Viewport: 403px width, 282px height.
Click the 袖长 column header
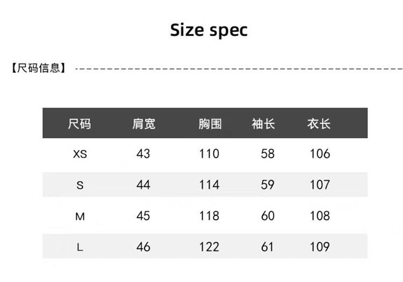(x=263, y=124)
